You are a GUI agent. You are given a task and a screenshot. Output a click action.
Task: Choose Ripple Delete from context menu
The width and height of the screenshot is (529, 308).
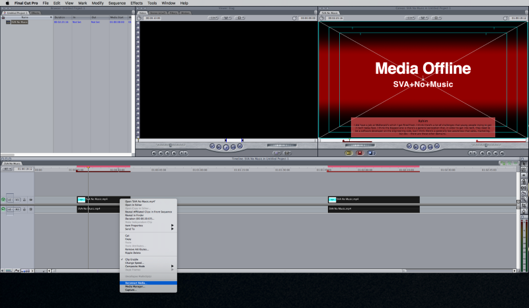(148, 253)
